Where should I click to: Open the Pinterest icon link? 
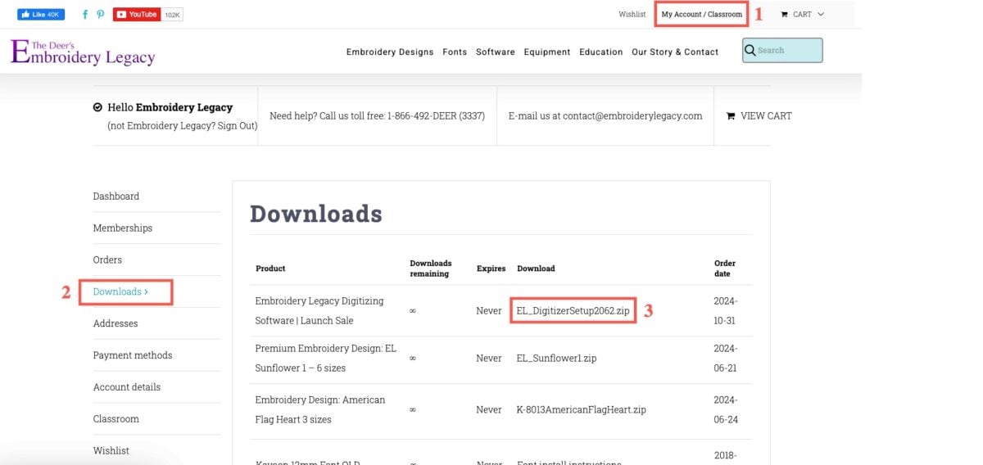pos(101,15)
